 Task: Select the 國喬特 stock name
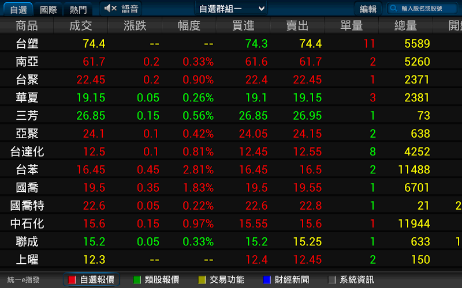coord(27,206)
